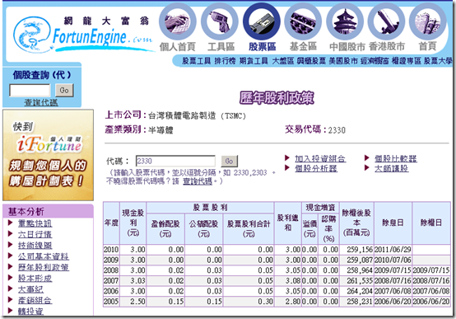Screen dimensions: 456x319
Task: Open the 工具區 drill icon
Action: (220, 21)
